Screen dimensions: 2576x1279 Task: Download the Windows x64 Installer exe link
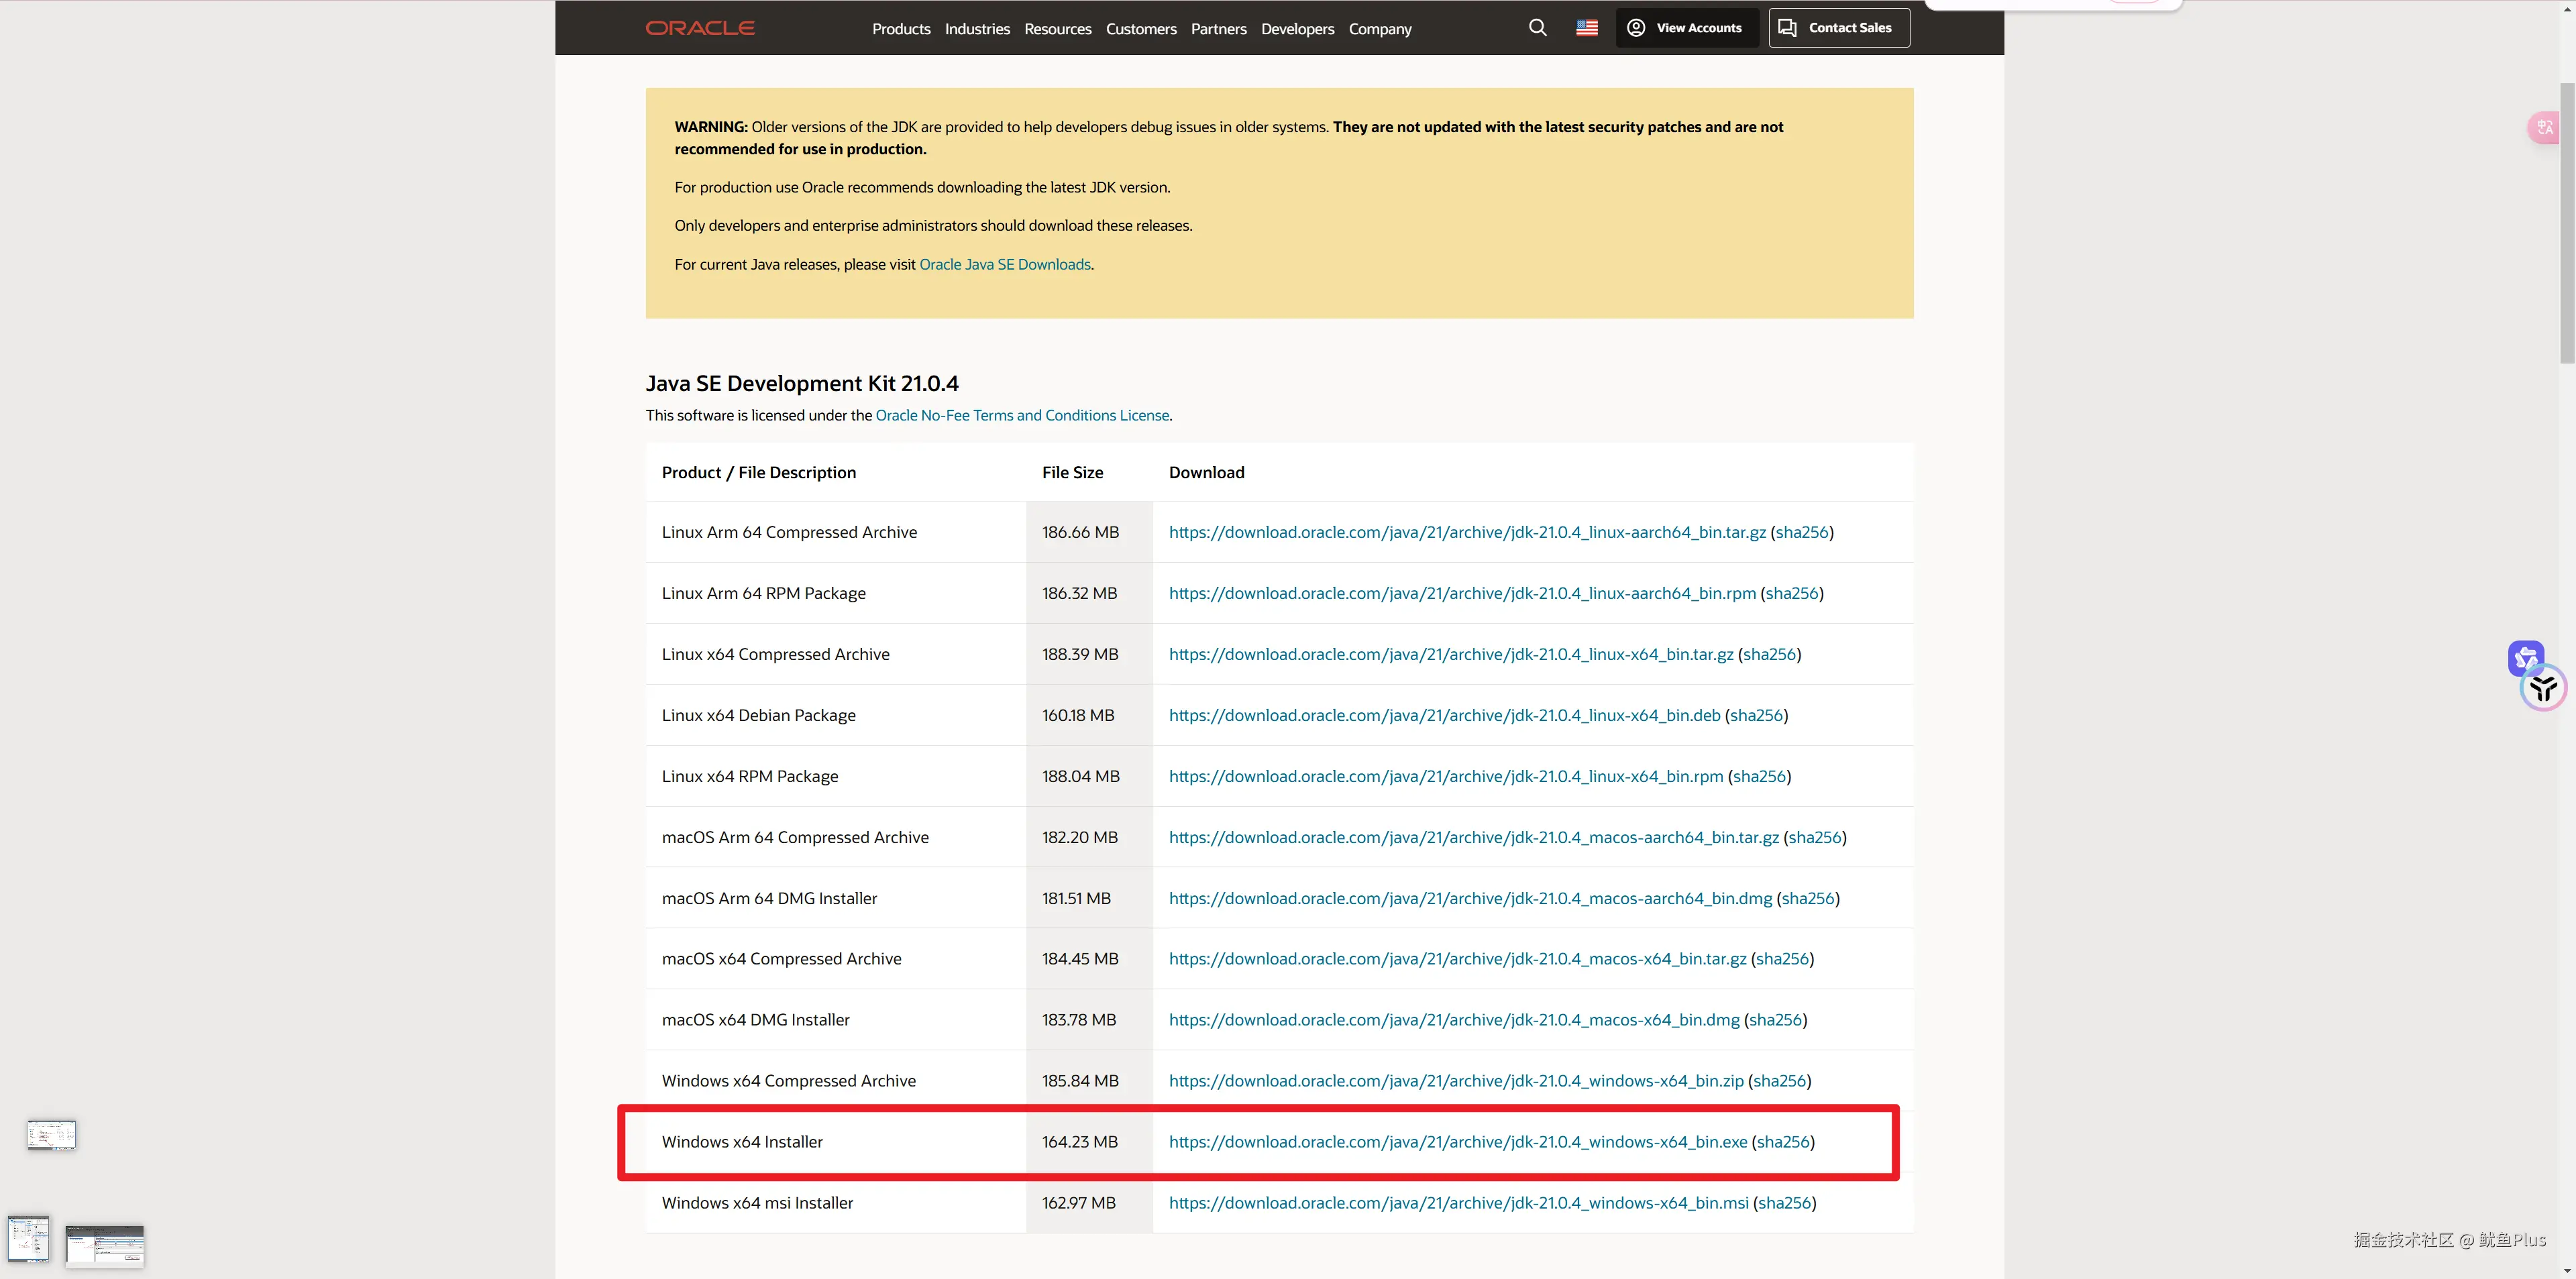(1457, 1142)
